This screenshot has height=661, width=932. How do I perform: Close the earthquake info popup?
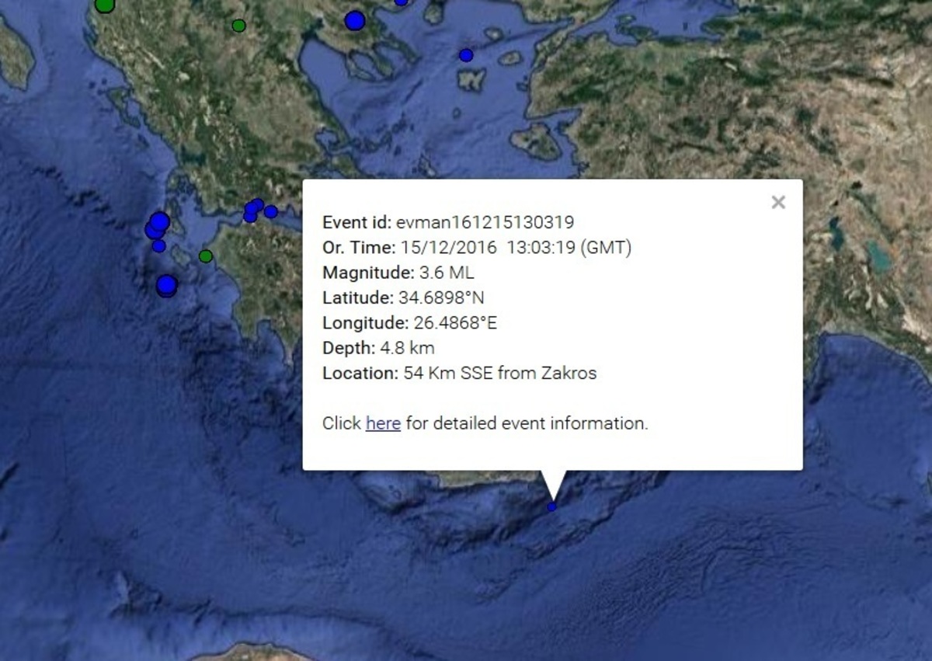click(777, 203)
